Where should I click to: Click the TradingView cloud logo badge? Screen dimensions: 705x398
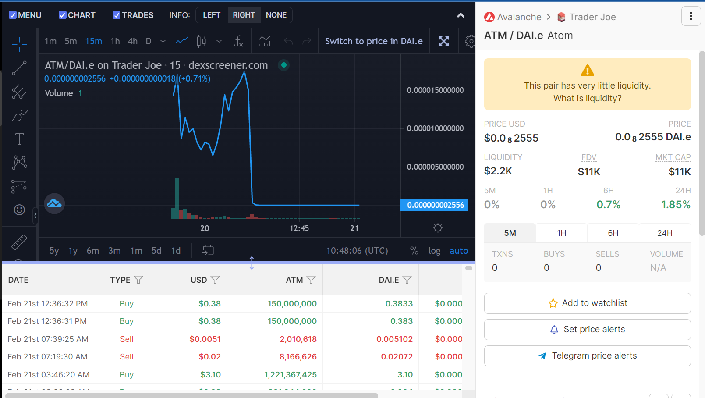tap(54, 203)
